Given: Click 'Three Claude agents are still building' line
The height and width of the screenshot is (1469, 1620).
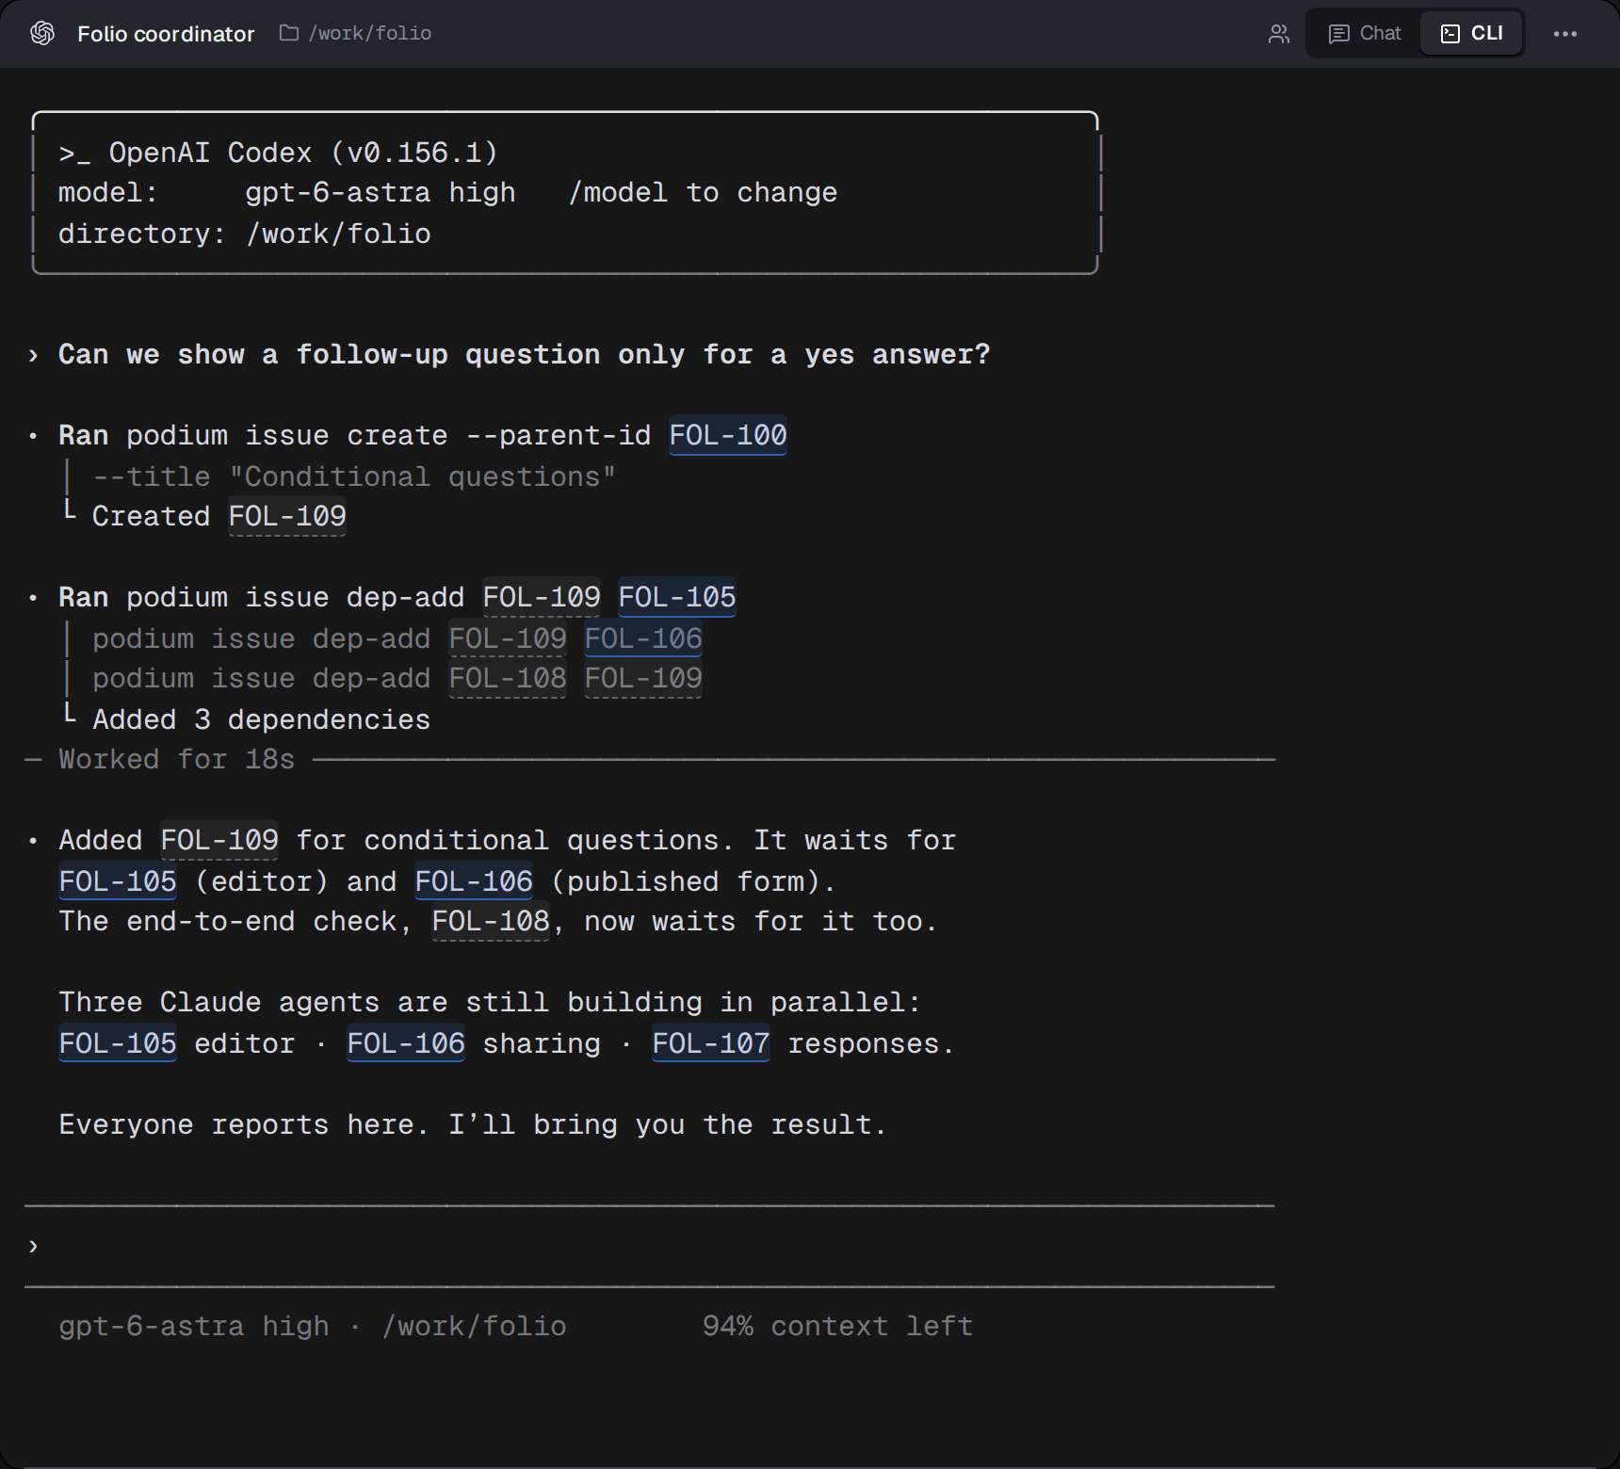Looking at the screenshot, I should [x=490, y=1002].
